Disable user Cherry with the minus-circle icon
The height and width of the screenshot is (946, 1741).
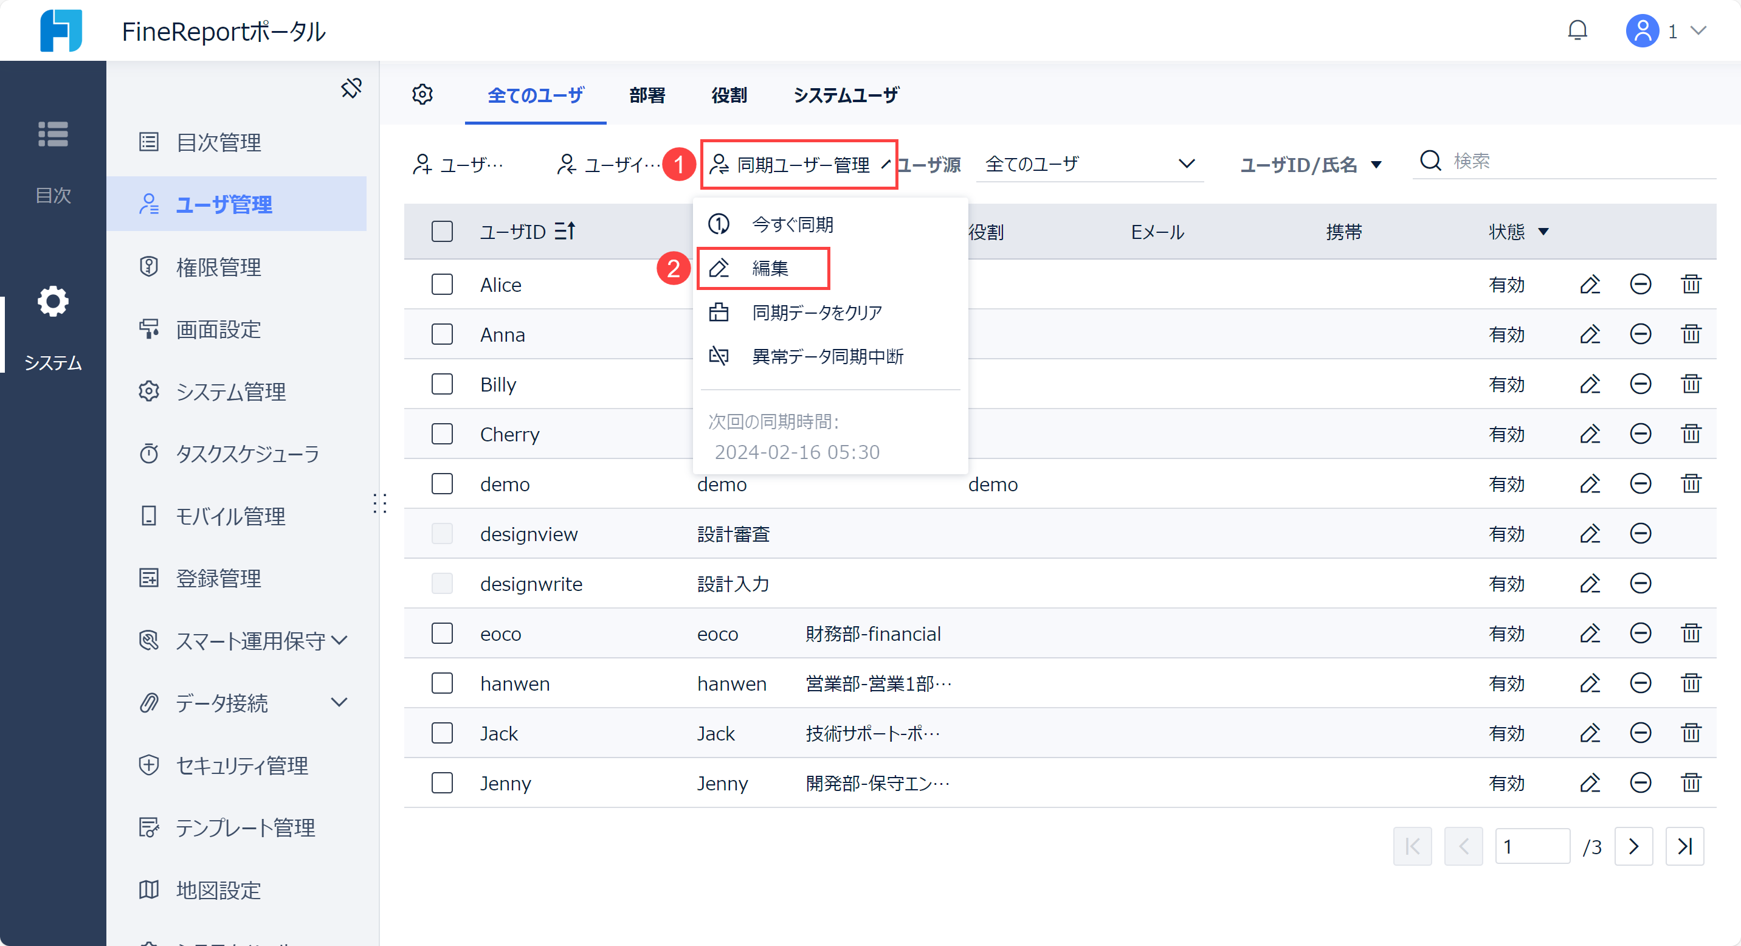click(x=1640, y=434)
